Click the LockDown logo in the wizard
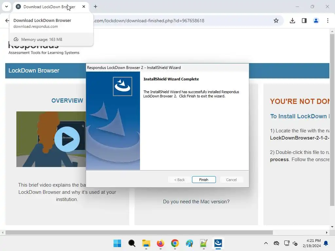 (122, 86)
